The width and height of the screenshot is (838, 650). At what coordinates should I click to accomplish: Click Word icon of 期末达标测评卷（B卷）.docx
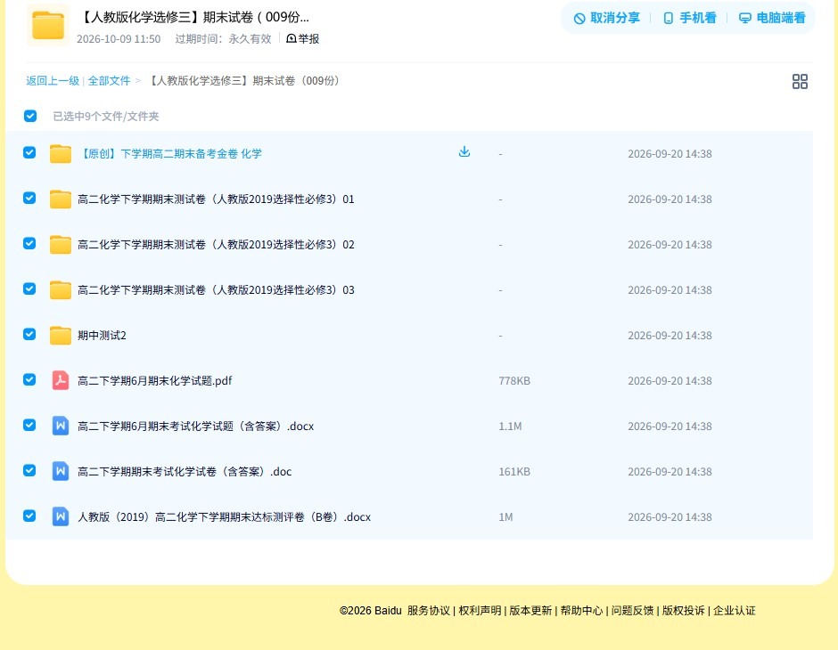[x=61, y=516]
